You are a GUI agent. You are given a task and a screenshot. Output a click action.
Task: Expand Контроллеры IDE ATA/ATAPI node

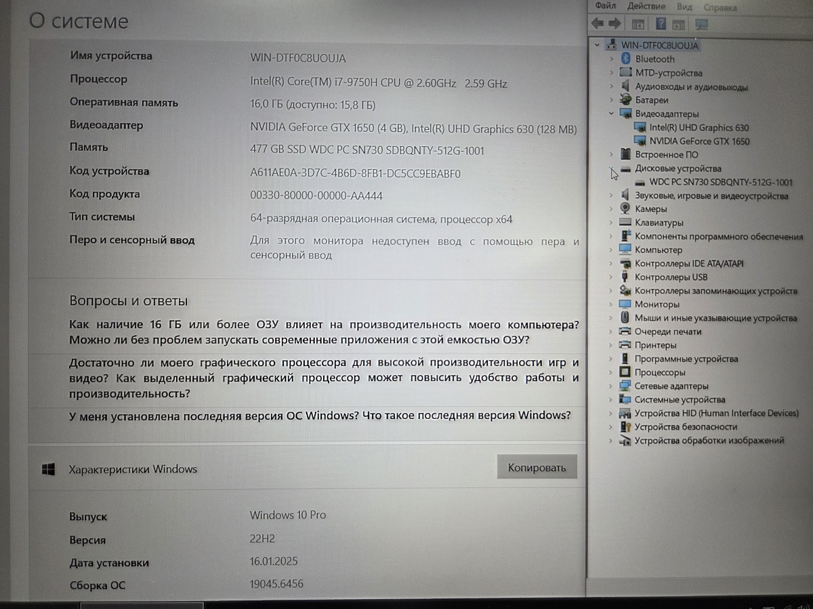tap(611, 263)
